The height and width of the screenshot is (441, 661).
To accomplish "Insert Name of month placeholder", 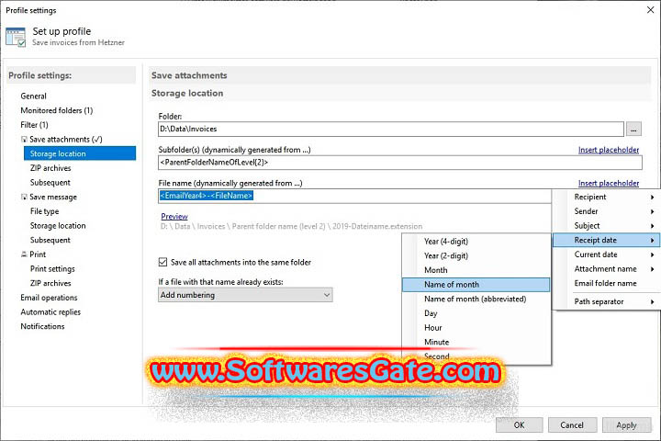I will point(476,285).
